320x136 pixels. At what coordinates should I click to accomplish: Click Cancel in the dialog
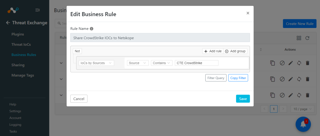click(x=79, y=99)
